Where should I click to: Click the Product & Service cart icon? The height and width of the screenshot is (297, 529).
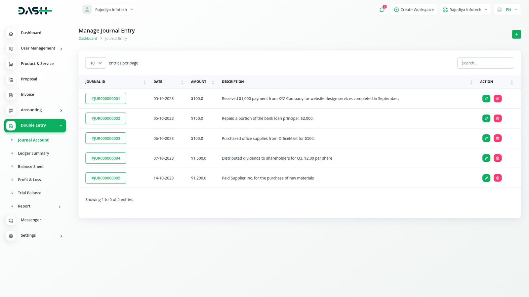11,64
